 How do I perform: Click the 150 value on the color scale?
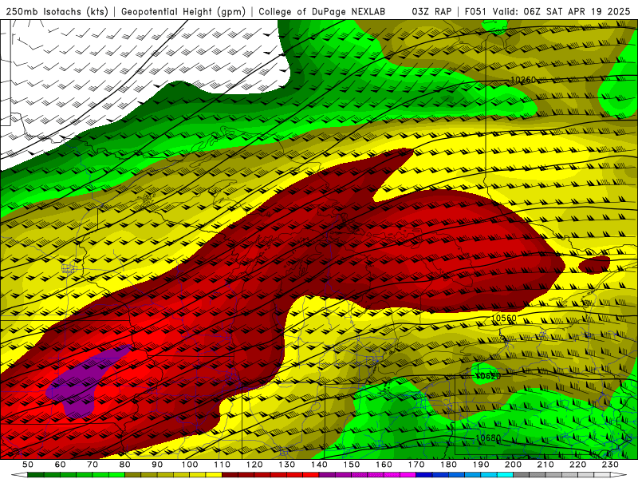click(x=351, y=465)
